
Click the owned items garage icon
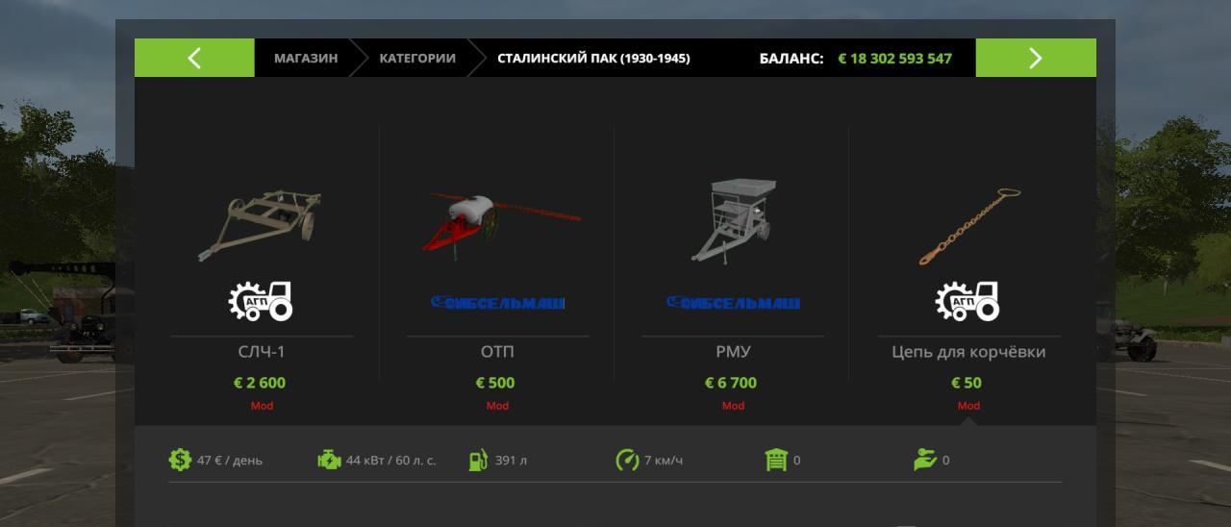(x=776, y=460)
